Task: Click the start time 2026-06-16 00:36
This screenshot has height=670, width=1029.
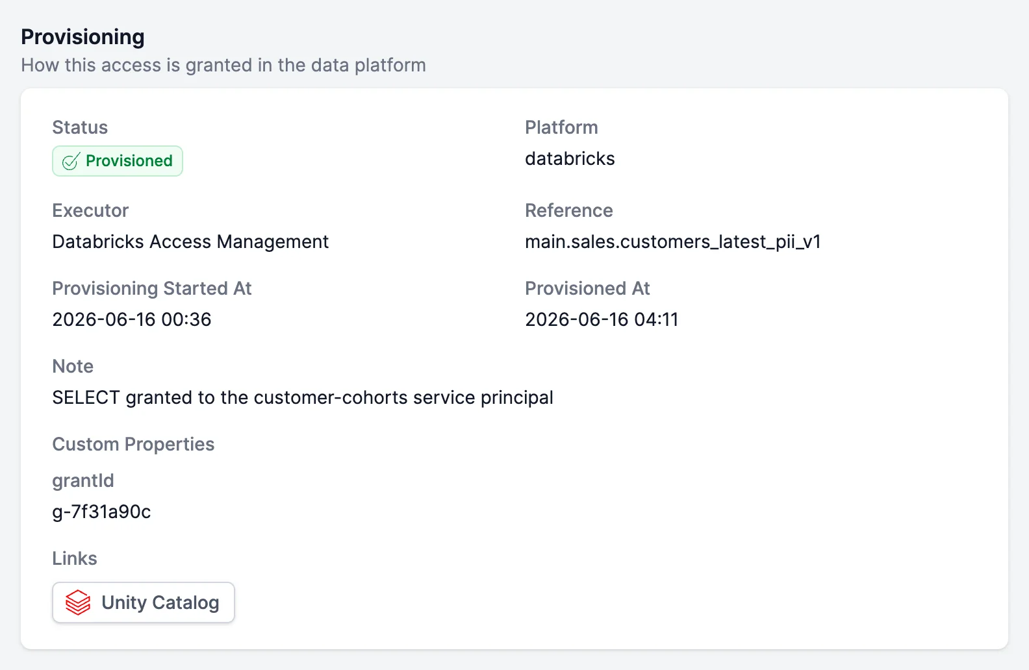Action: click(x=132, y=319)
